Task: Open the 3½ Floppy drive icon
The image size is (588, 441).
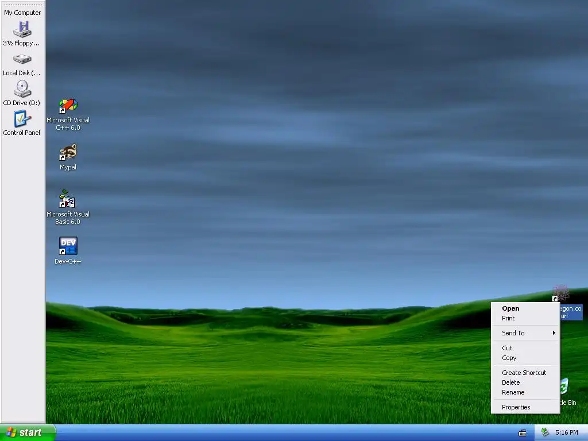Action: coord(22,29)
